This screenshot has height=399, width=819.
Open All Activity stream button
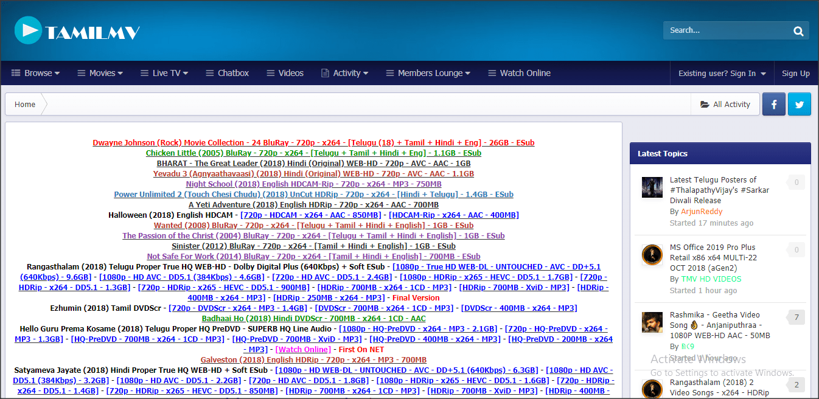(725, 105)
